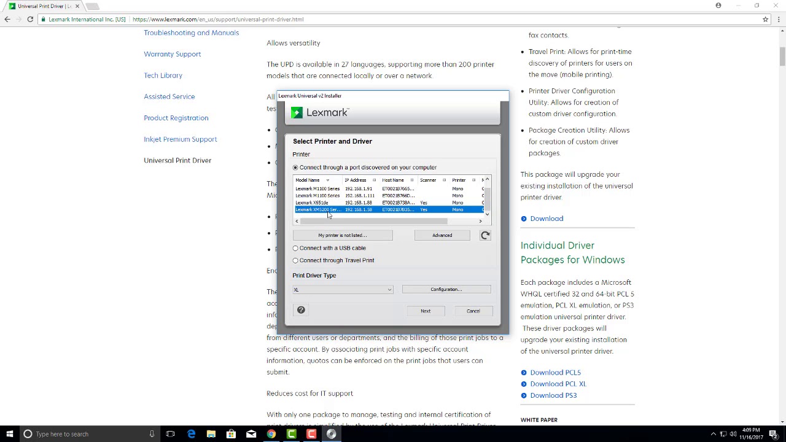This screenshot has width=786, height=442.
Task: Open the Configuration button
Action: [x=446, y=289]
